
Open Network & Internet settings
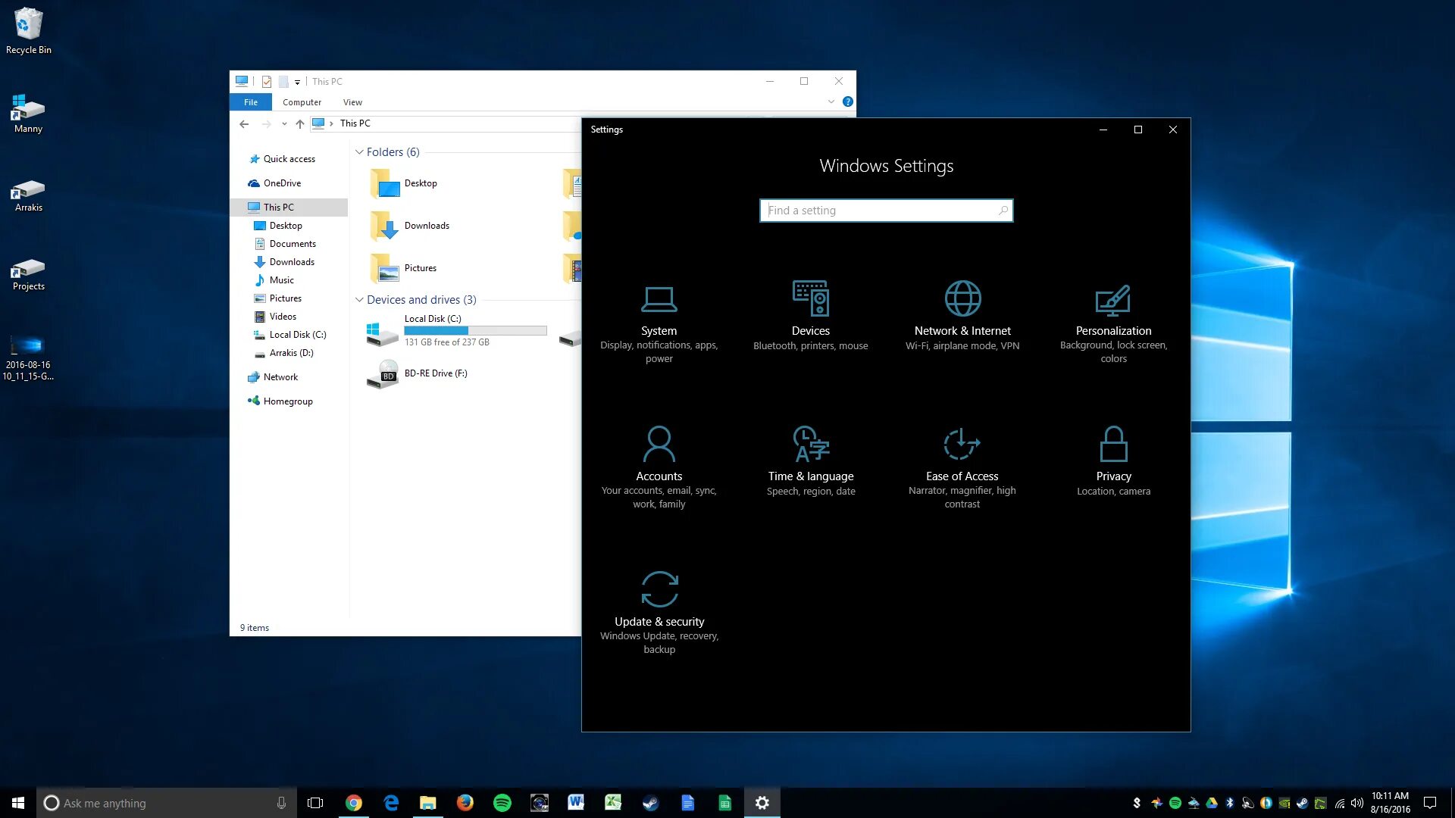point(962,317)
